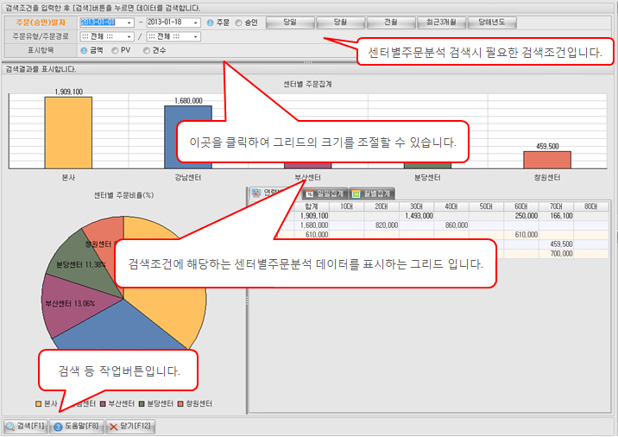Click the 센터별 주문집계 chart title
This screenshot has width=618, height=437.
point(308,84)
